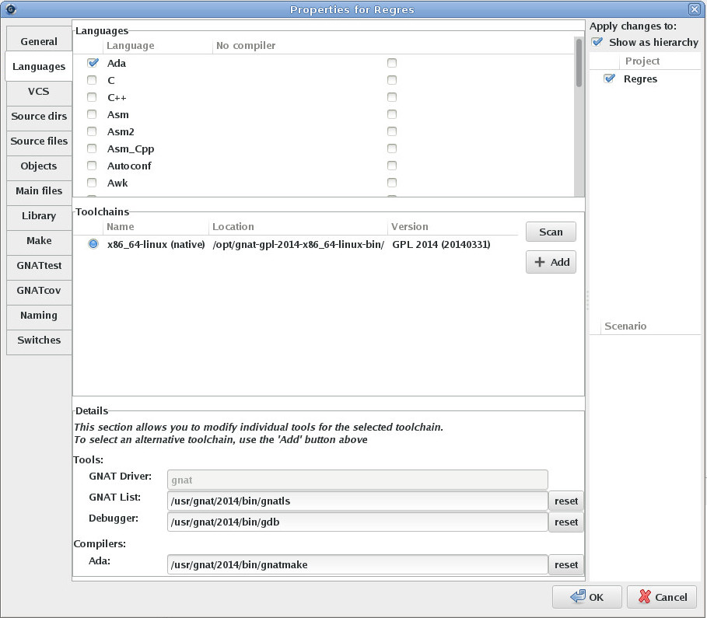Go to the Source files tab
This screenshot has height=618, width=707.
click(x=39, y=141)
